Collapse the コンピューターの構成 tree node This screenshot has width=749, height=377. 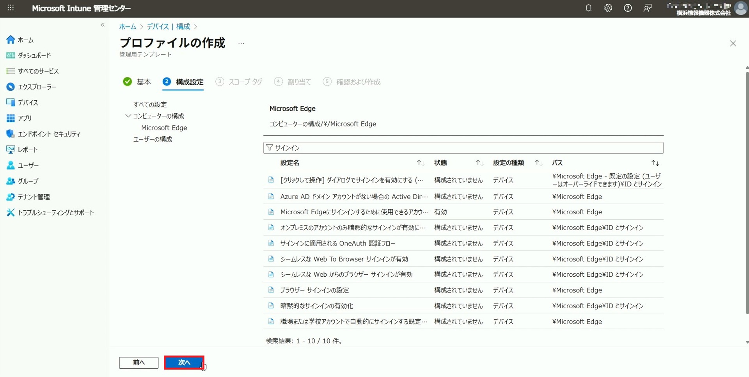point(128,116)
